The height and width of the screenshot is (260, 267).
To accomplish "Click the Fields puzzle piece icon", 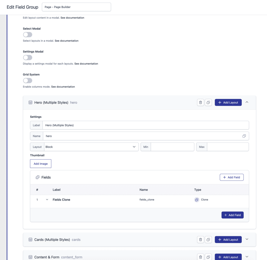I will [38, 177].
